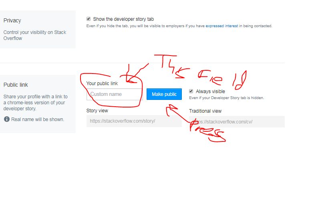
Task: Click the Show the developer story tab label
Action: click(123, 19)
